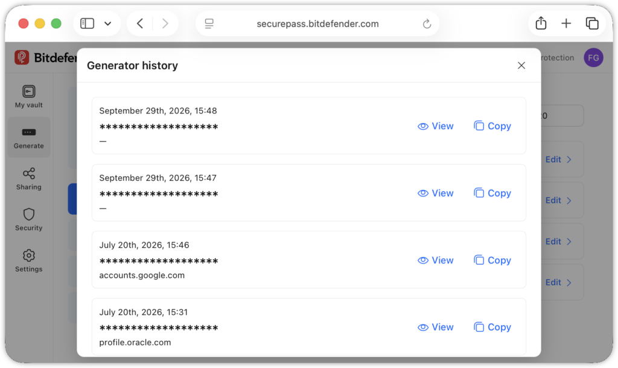
Task: Click the September 29th, 2026, 15:47 timestamp
Action: [158, 178]
